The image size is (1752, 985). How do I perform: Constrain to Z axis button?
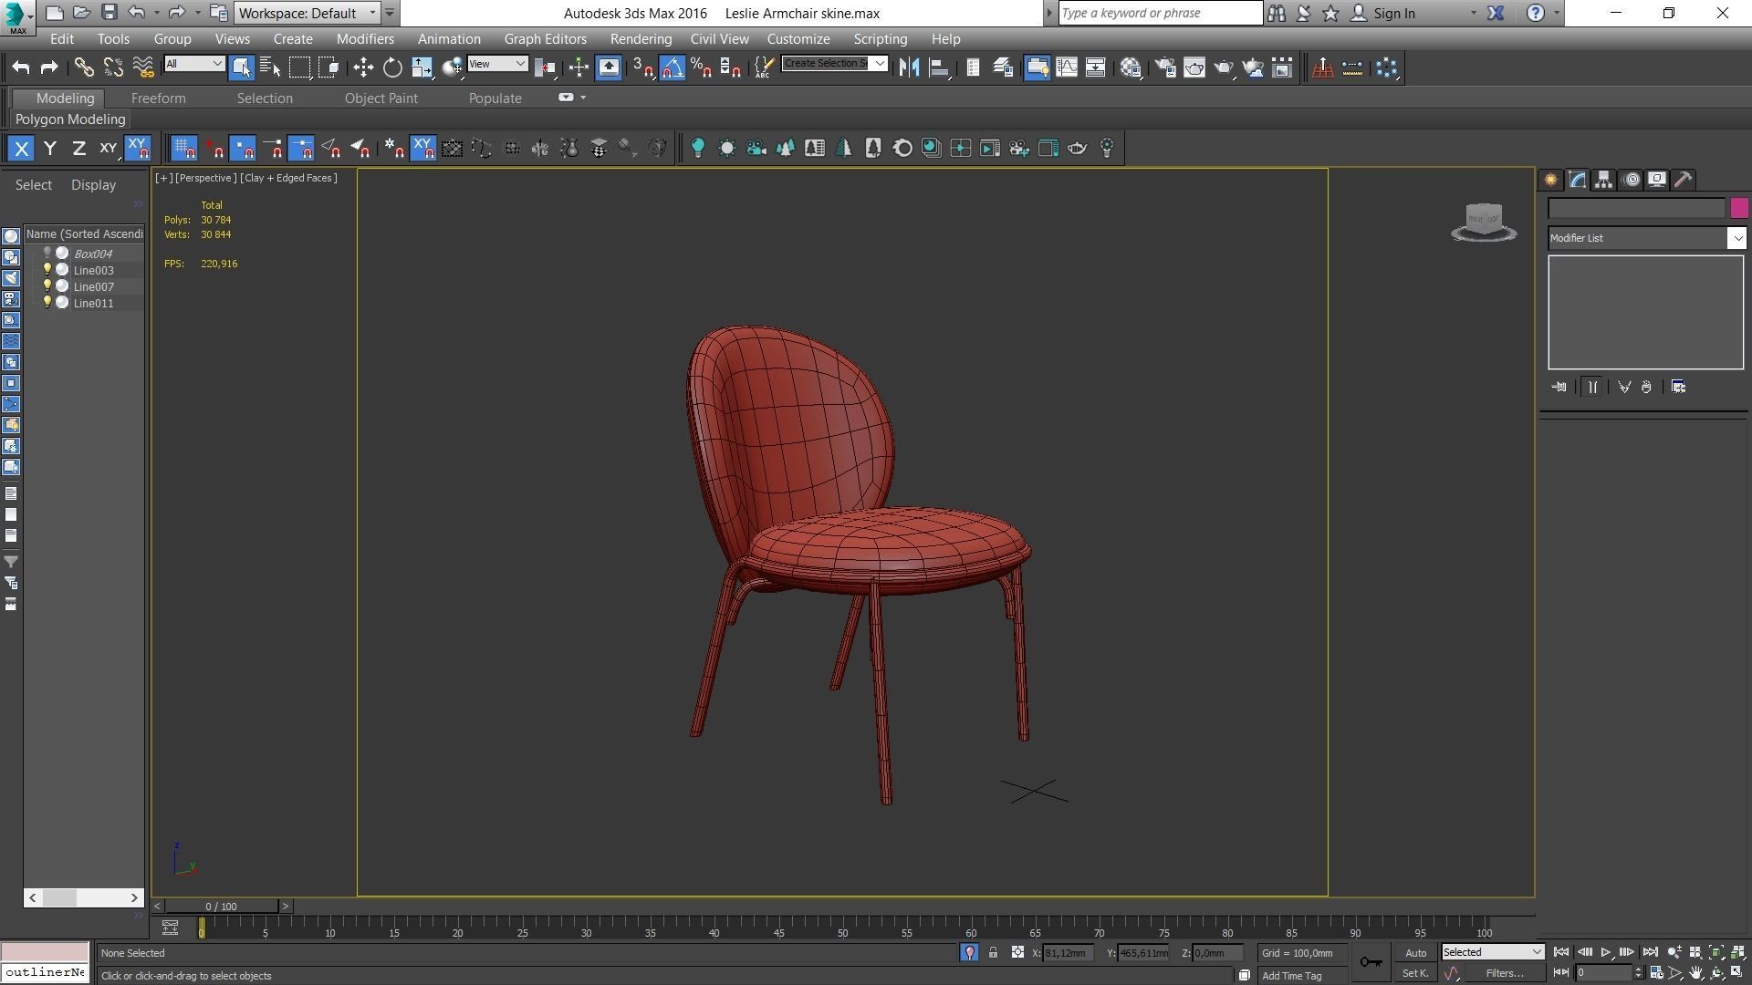click(79, 148)
